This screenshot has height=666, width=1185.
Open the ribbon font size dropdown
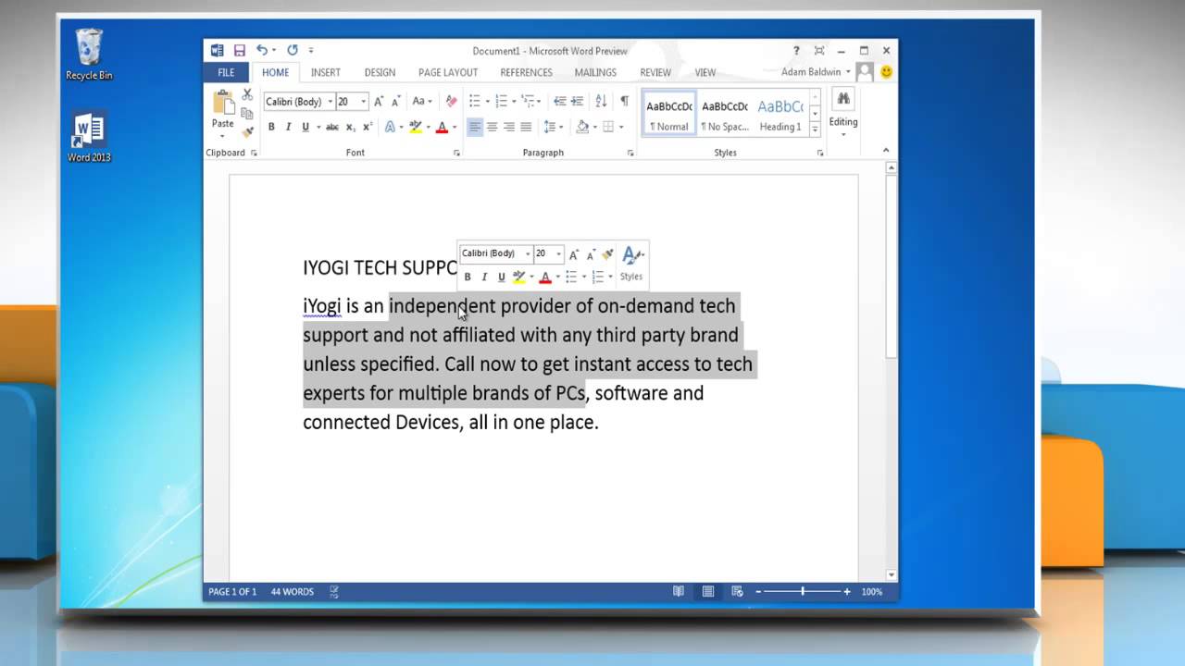coord(364,102)
